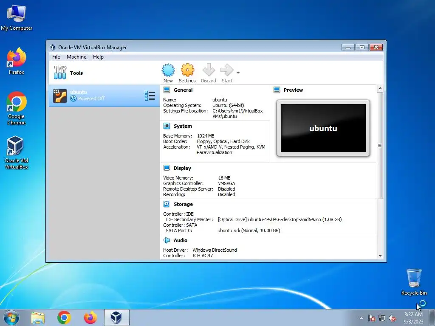
Task: Open Firefox from the taskbar
Action: click(x=90, y=318)
